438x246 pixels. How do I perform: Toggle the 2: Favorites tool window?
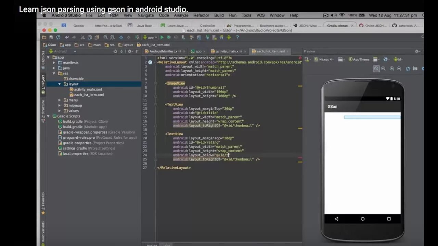[43, 203]
